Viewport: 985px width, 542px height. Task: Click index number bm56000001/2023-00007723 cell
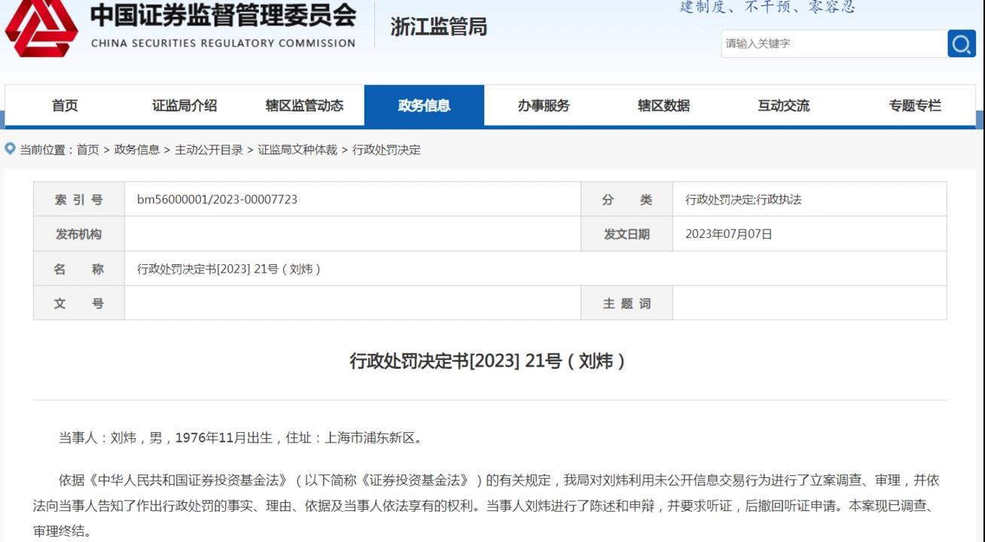(x=217, y=199)
